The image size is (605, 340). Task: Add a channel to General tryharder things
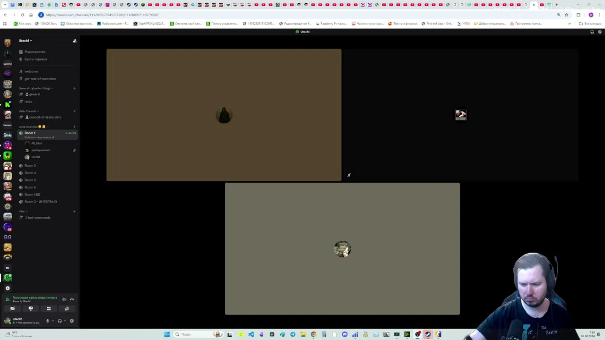point(74,88)
